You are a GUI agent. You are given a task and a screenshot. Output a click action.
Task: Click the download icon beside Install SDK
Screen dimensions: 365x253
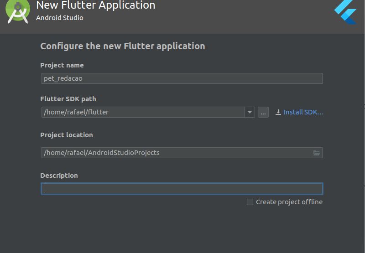point(278,112)
